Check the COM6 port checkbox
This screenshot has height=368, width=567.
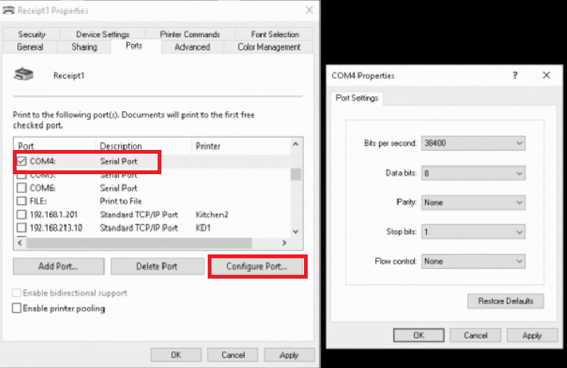click(22, 188)
